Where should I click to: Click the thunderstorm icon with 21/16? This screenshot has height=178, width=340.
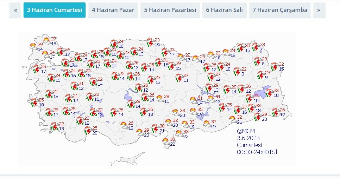tap(107, 52)
